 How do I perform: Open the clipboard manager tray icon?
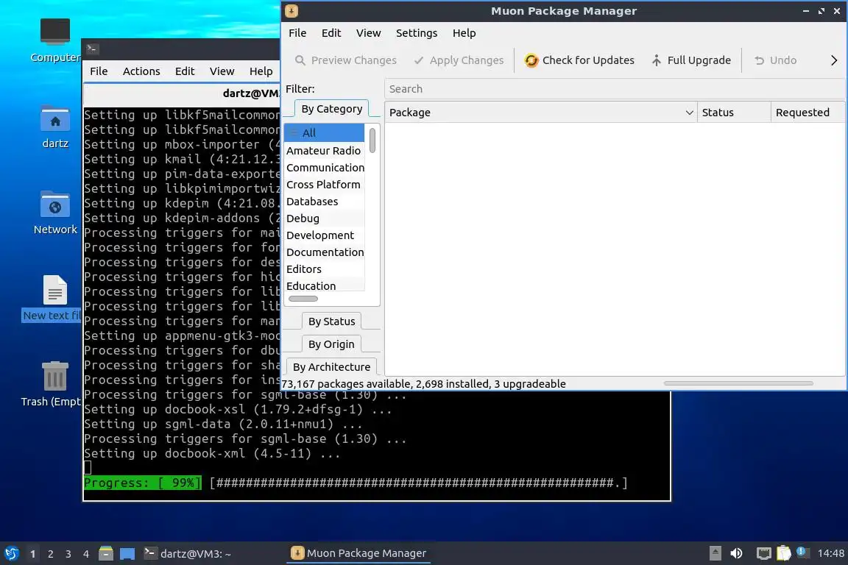click(x=784, y=553)
